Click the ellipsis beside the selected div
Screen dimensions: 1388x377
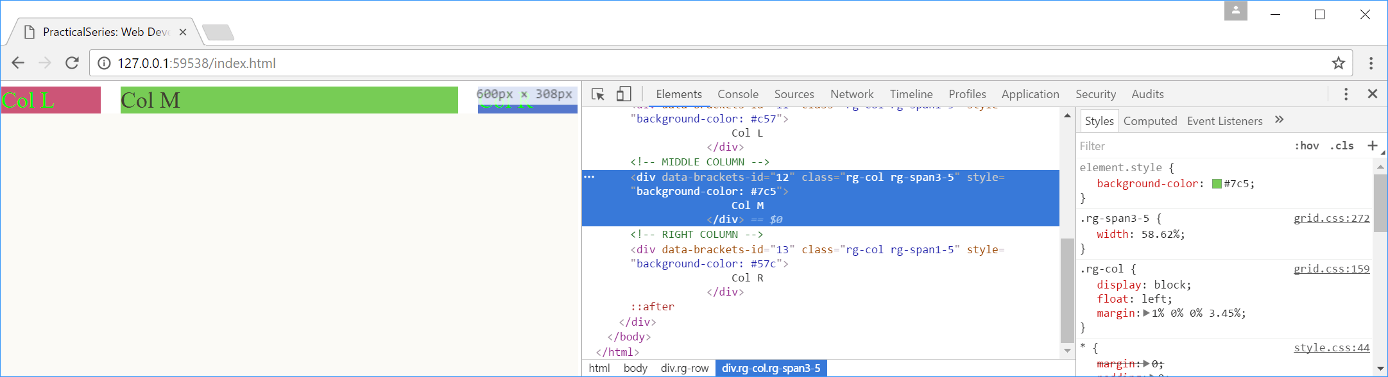point(589,177)
